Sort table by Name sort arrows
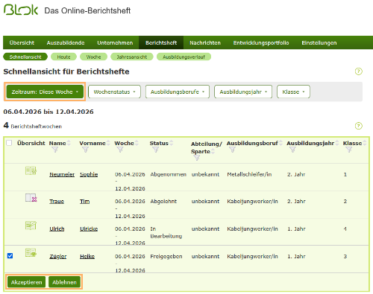 (x=69, y=143)
